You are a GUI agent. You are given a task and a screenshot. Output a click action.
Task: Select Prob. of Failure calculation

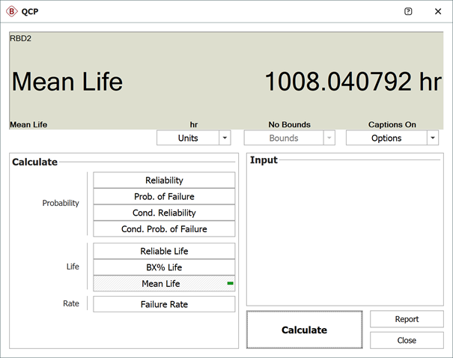tap(164, 196)
